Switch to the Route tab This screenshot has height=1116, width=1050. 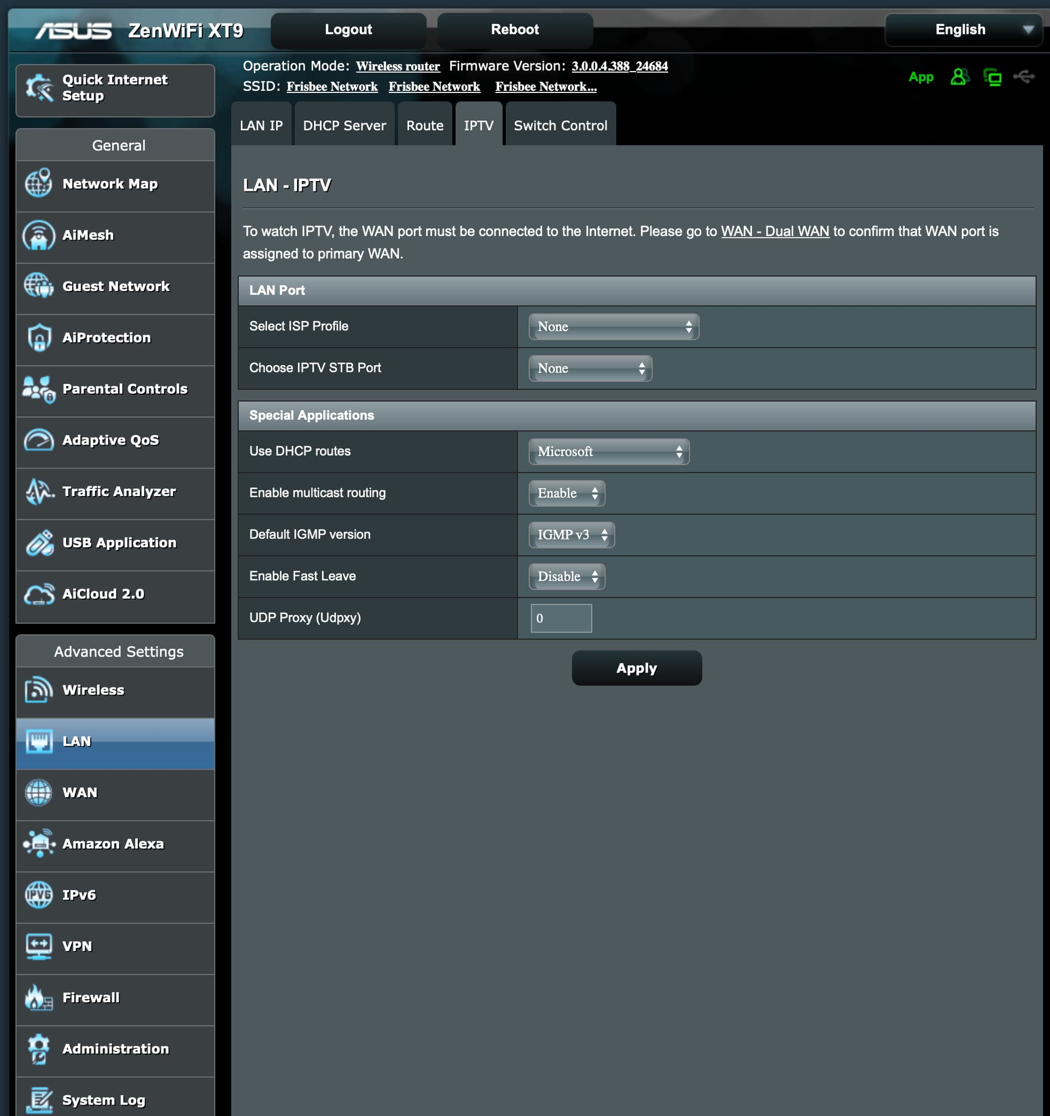pyautogui.click(x=424, y=125)
